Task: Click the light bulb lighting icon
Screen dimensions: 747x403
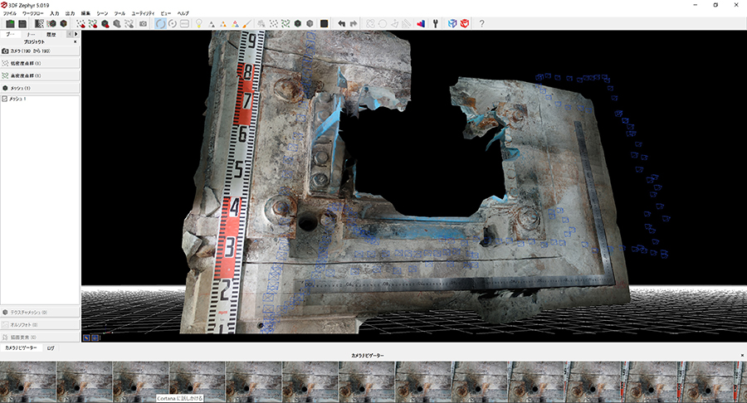Action: [198, 23]
